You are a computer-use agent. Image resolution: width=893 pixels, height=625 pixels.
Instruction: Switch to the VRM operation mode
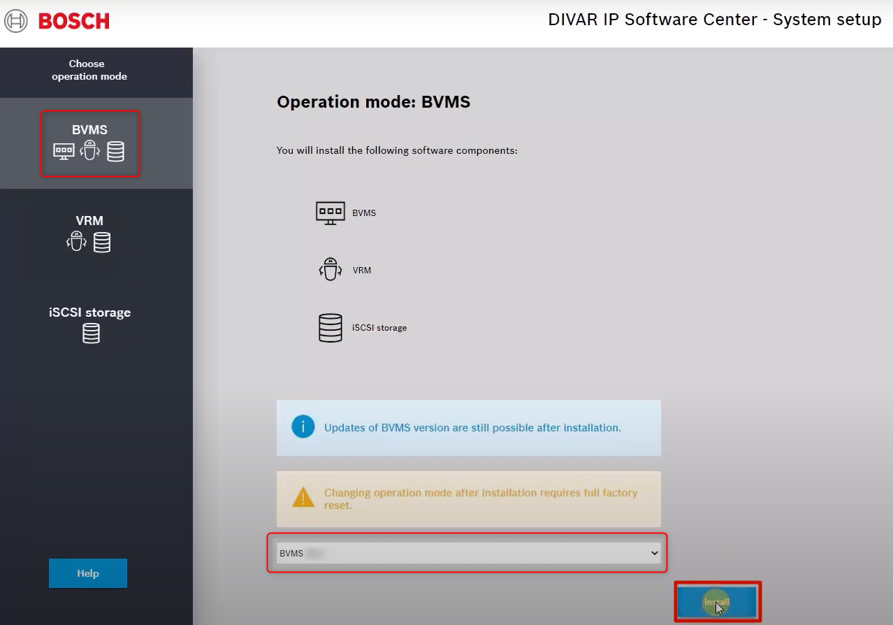pyautogui.click(x=89, y=221)
